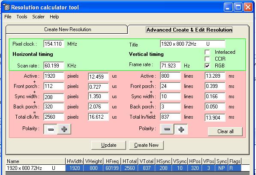Image resolution: width=256 pixels, height=175 pixels.
Task: Click the calculator app icon in title bar
Action: [x=6, y=7]
